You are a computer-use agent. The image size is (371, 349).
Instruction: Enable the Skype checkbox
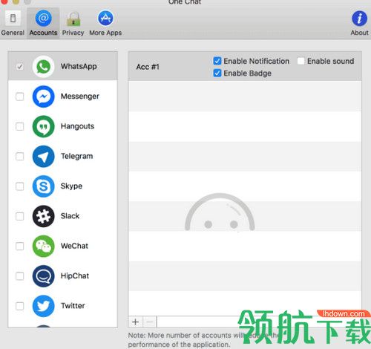[x=20, y=186]
